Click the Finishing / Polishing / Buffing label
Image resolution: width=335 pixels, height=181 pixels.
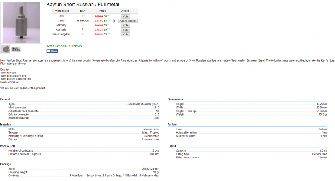coord(26,136)
